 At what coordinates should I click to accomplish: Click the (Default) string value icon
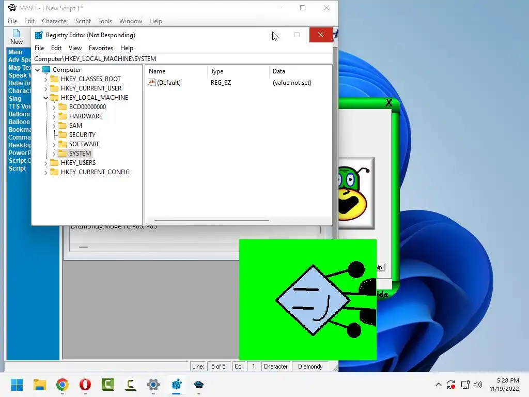click(x=152, y=82)
